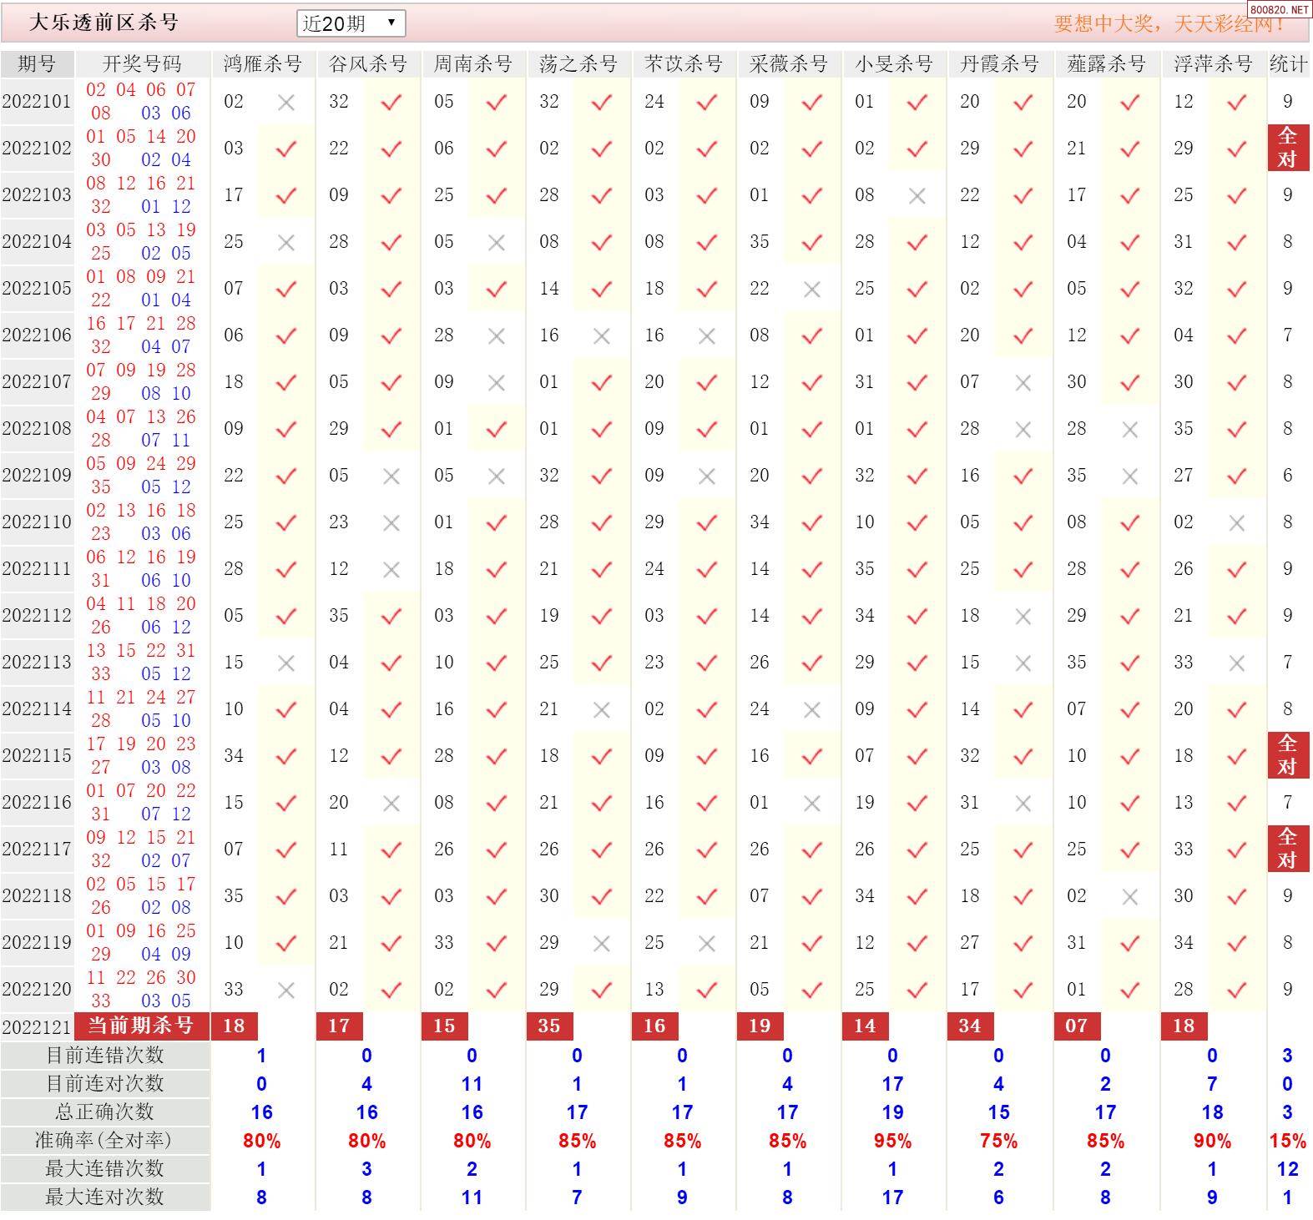
Task: Click the current kill number 14 under 小旻
Action: 866,1026
